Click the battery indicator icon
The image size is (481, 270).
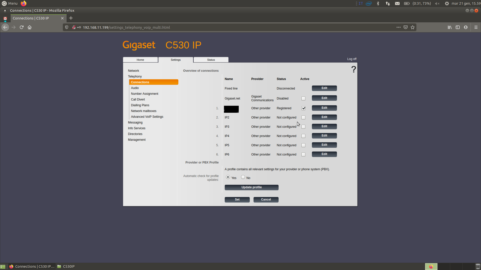[407, 3]
